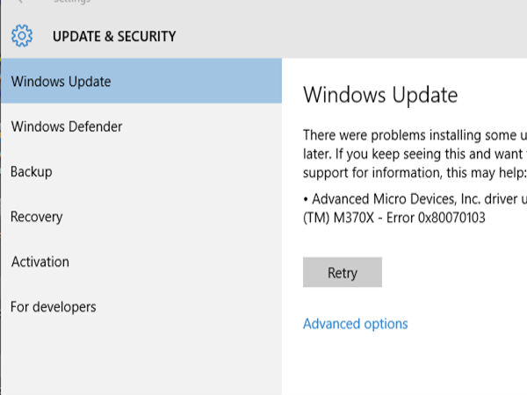Click the Windows Update page heading
Viewport: 527px width, 395px height.
point(380,95)
